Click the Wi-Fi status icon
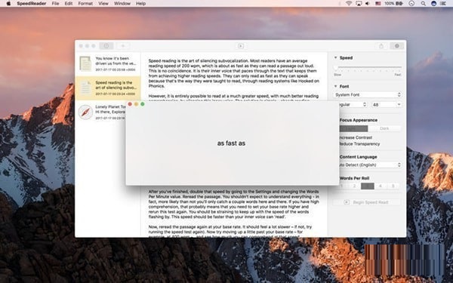The width and height of the screenshot is (453, 283). point(349,4)
